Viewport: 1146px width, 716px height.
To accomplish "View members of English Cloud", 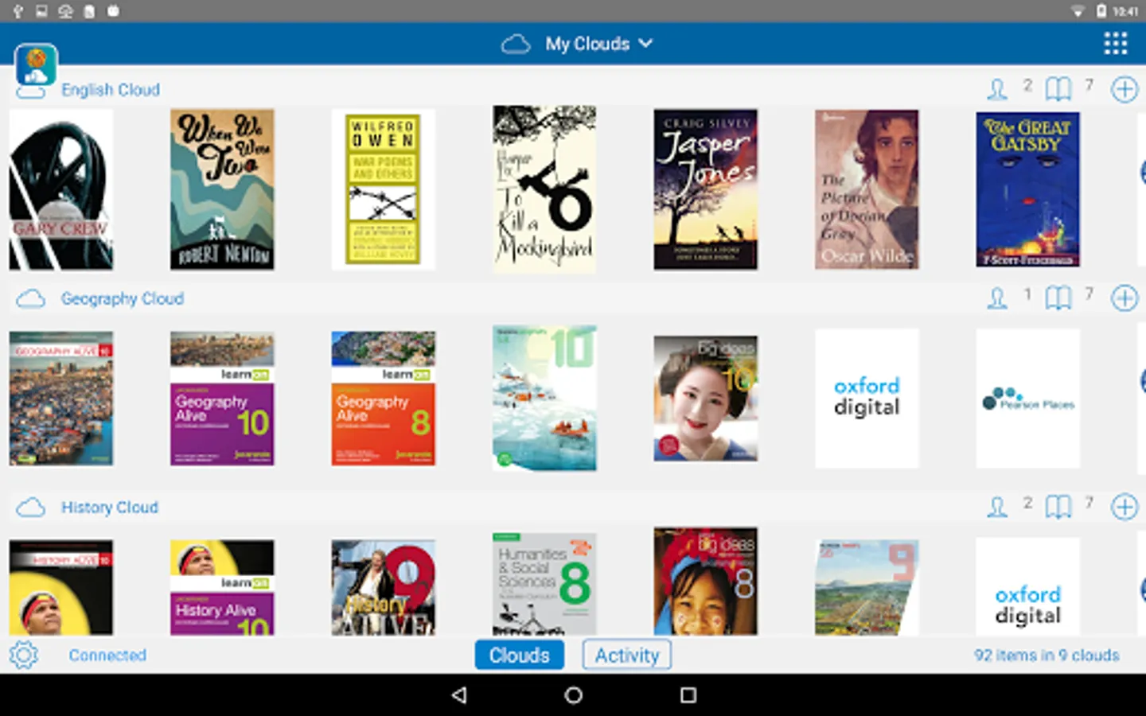I will coord(997,89).
